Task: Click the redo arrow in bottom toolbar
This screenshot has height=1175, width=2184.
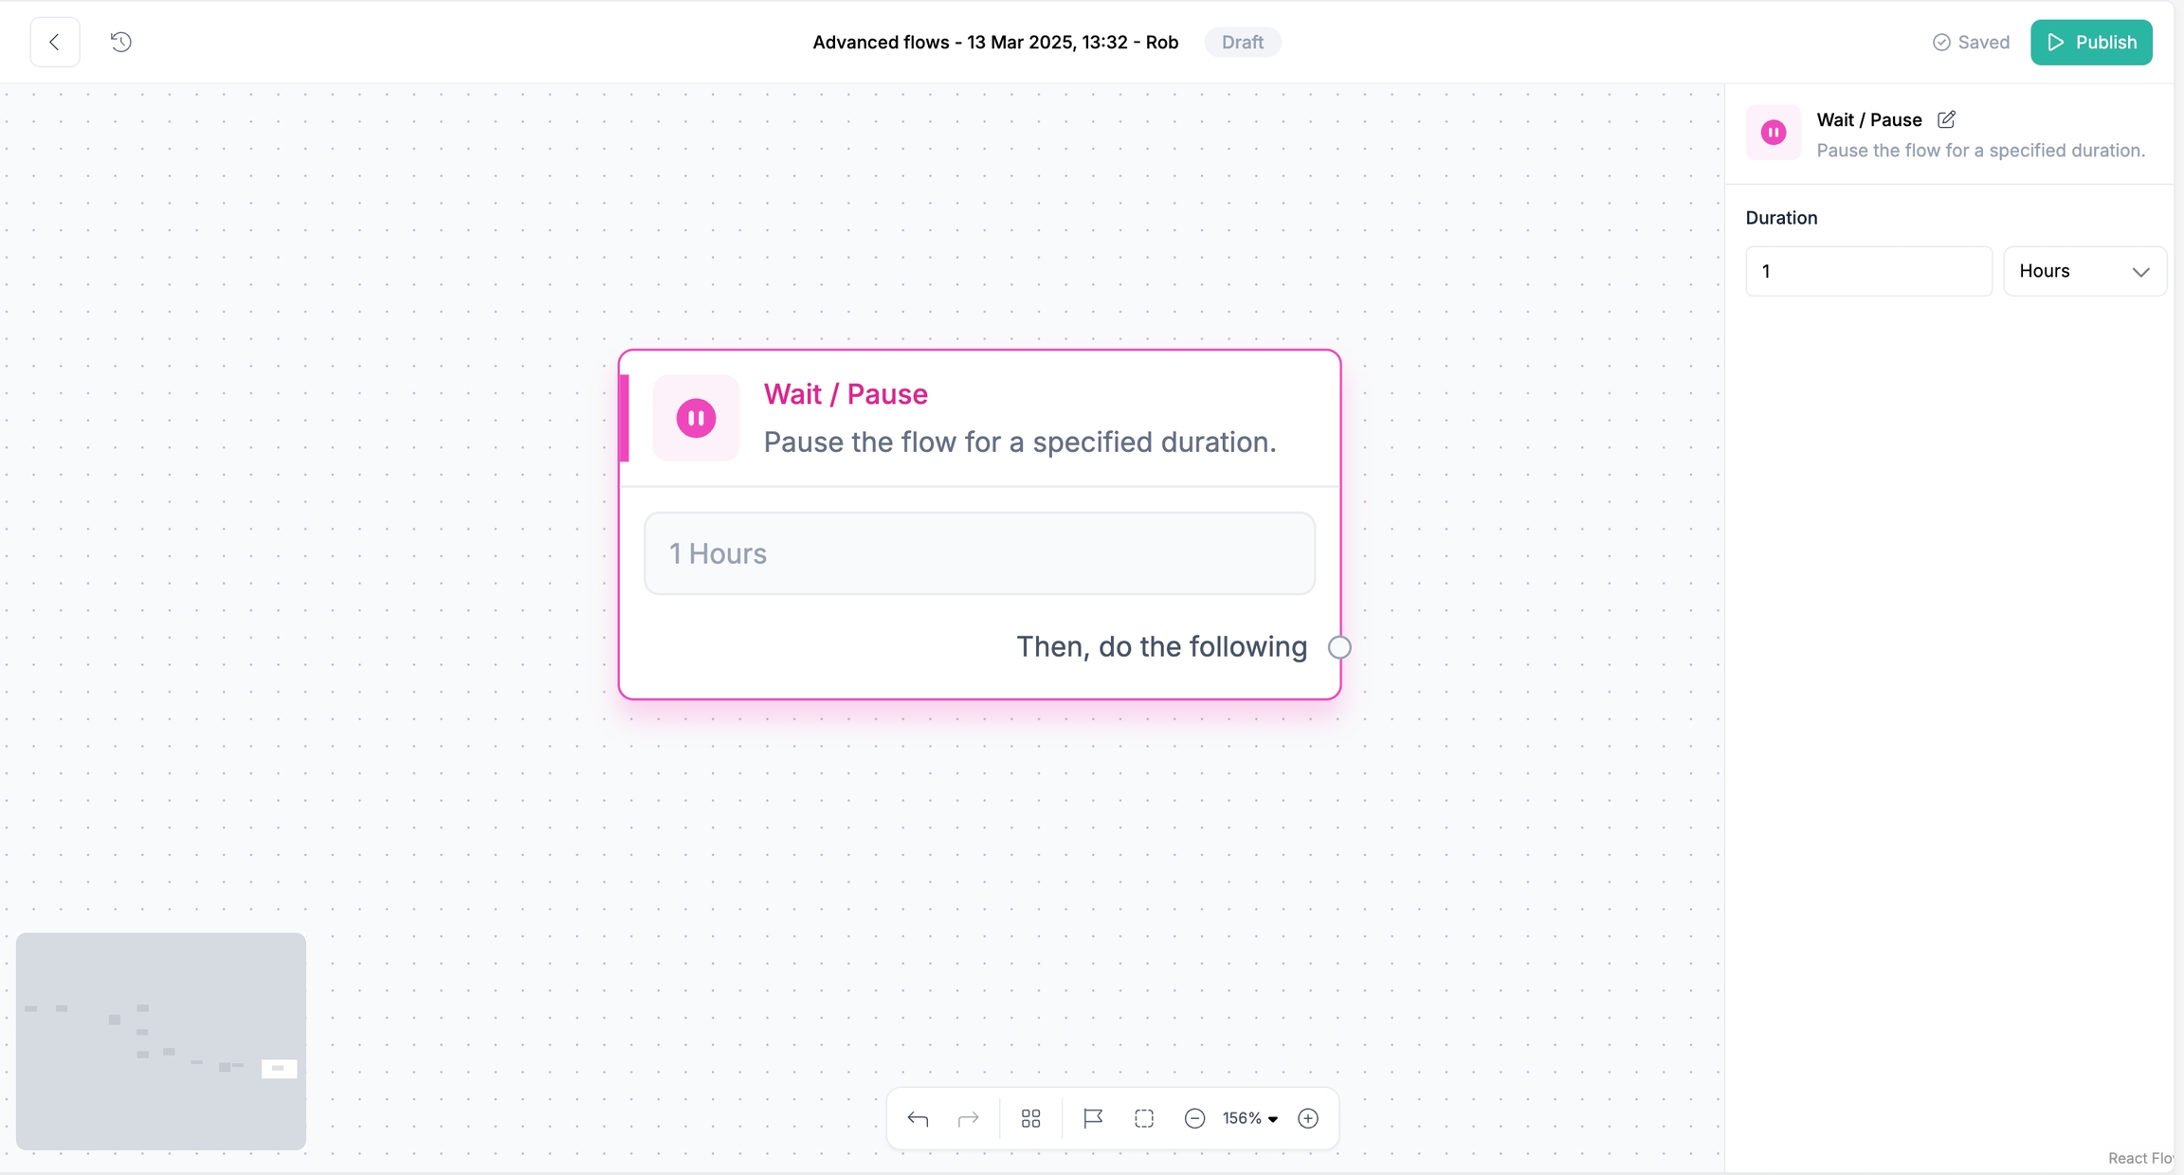Action: pos(968,1119)
